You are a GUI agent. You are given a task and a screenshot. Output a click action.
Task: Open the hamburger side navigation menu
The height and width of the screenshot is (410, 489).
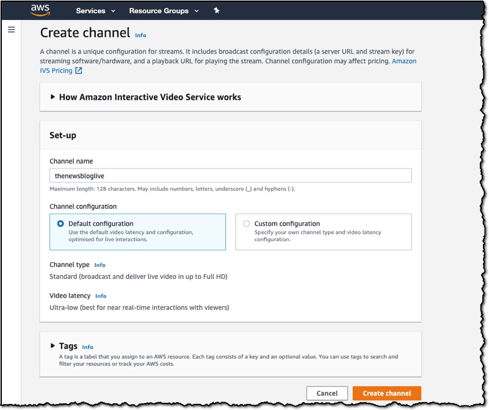[11, 30]
